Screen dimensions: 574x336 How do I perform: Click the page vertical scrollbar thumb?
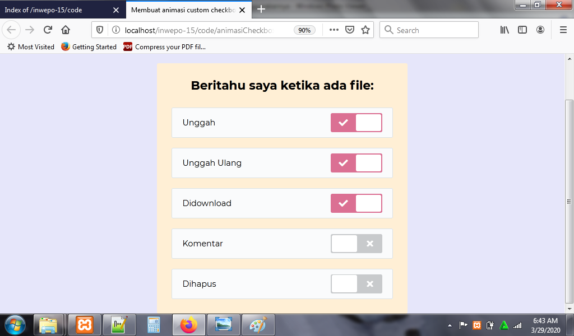[569, 202]
